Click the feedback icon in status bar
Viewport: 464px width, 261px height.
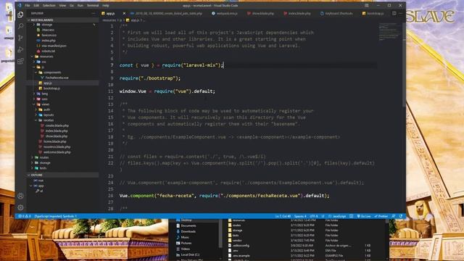(x=394, y=216)
